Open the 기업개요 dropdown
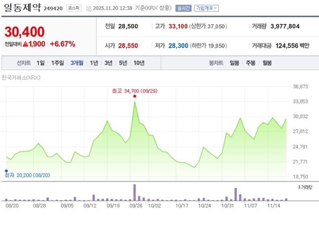Image resolution: width=319 pixels, height=232 pixels. pos(206,8)
